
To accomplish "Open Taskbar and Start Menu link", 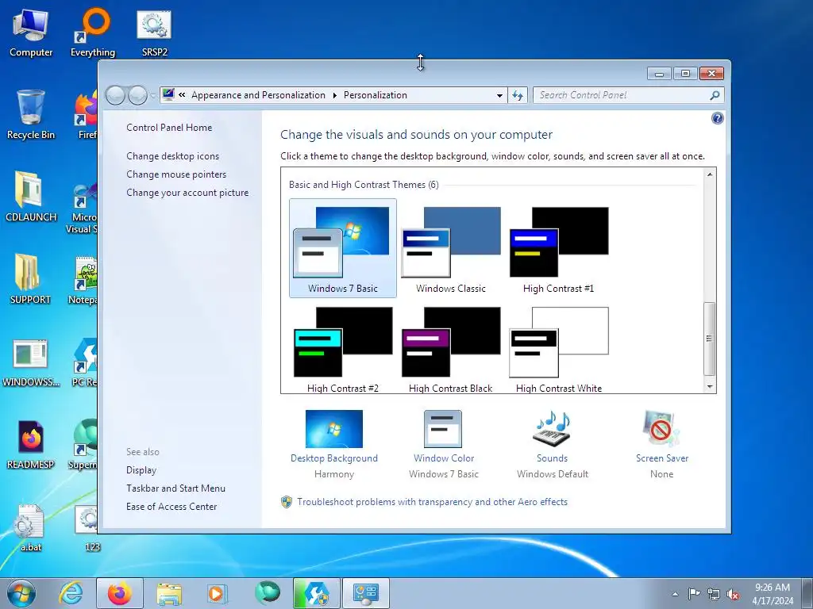I will click(x=175, y=488).
